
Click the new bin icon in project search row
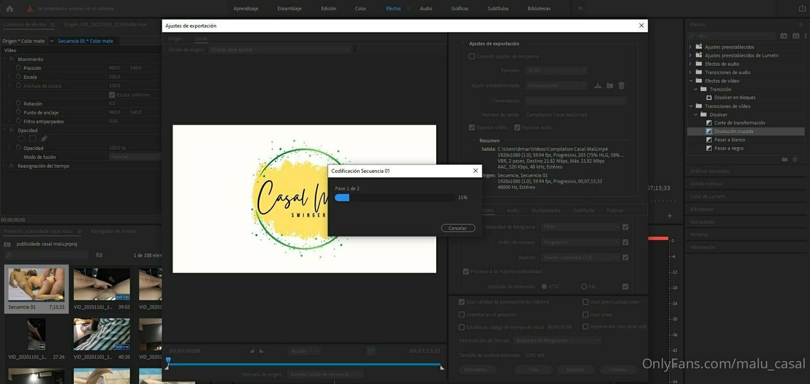(99, 255)
